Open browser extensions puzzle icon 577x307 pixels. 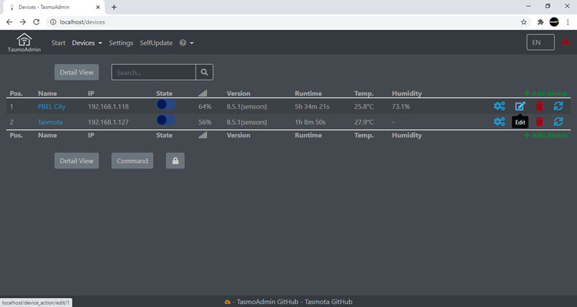[540, 22]
